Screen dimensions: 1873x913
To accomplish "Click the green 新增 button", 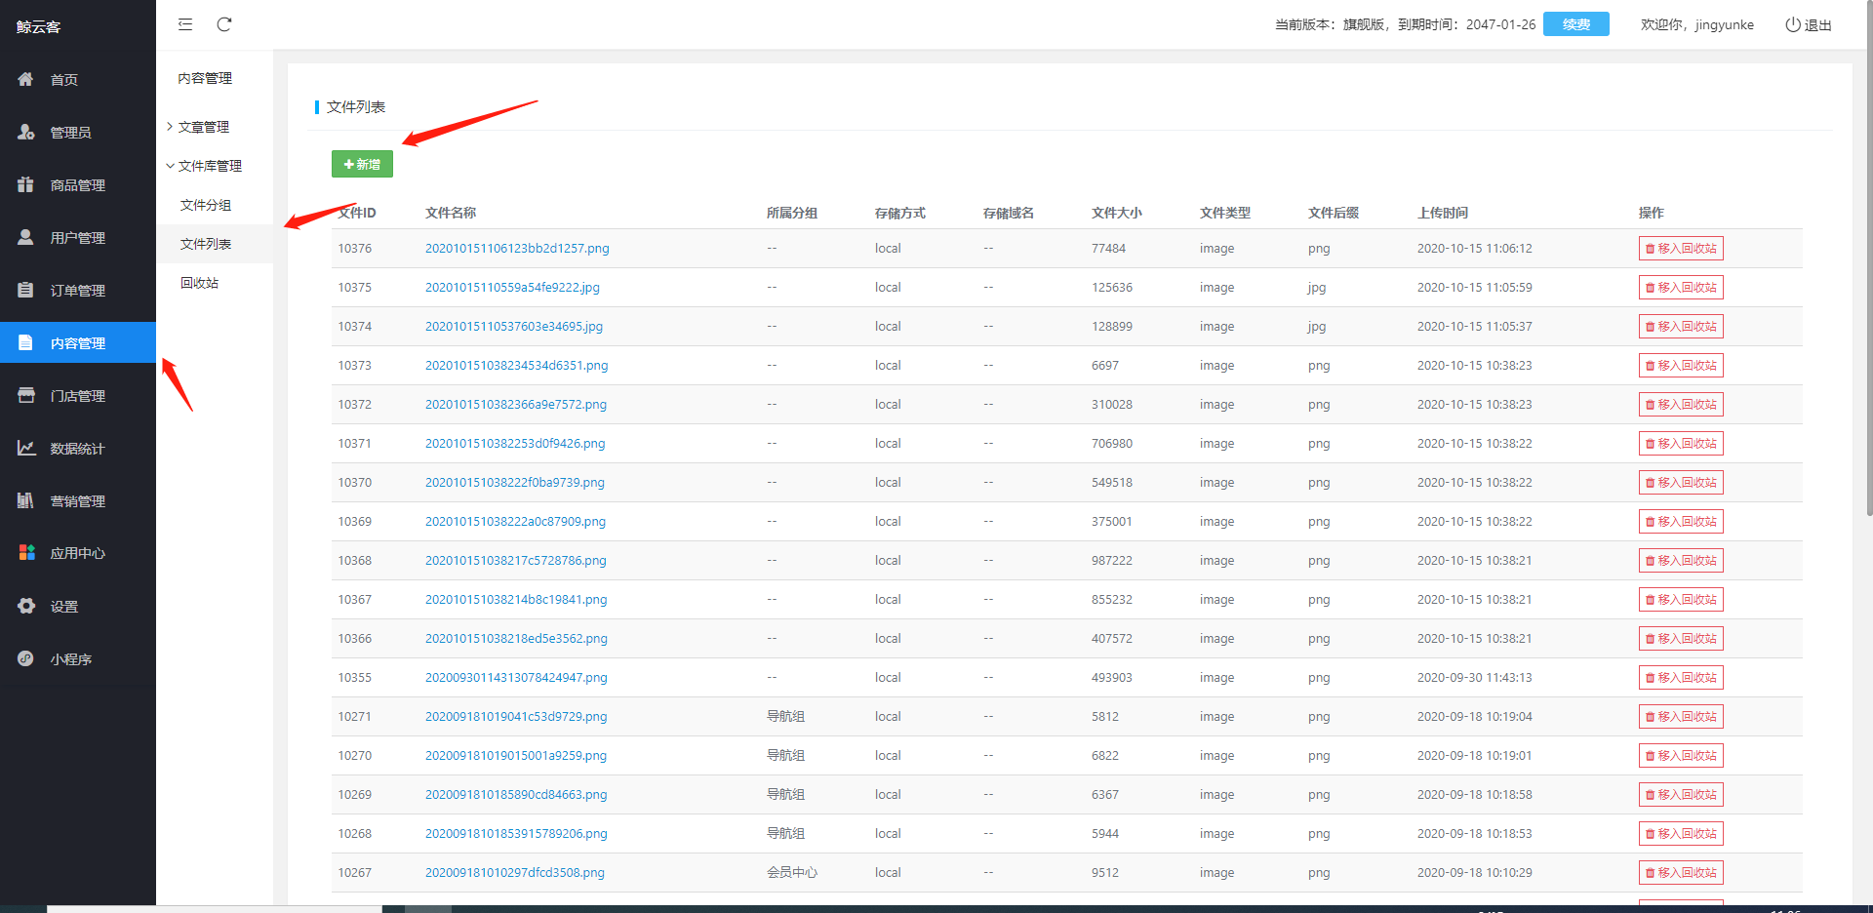I will click(362, 164).
